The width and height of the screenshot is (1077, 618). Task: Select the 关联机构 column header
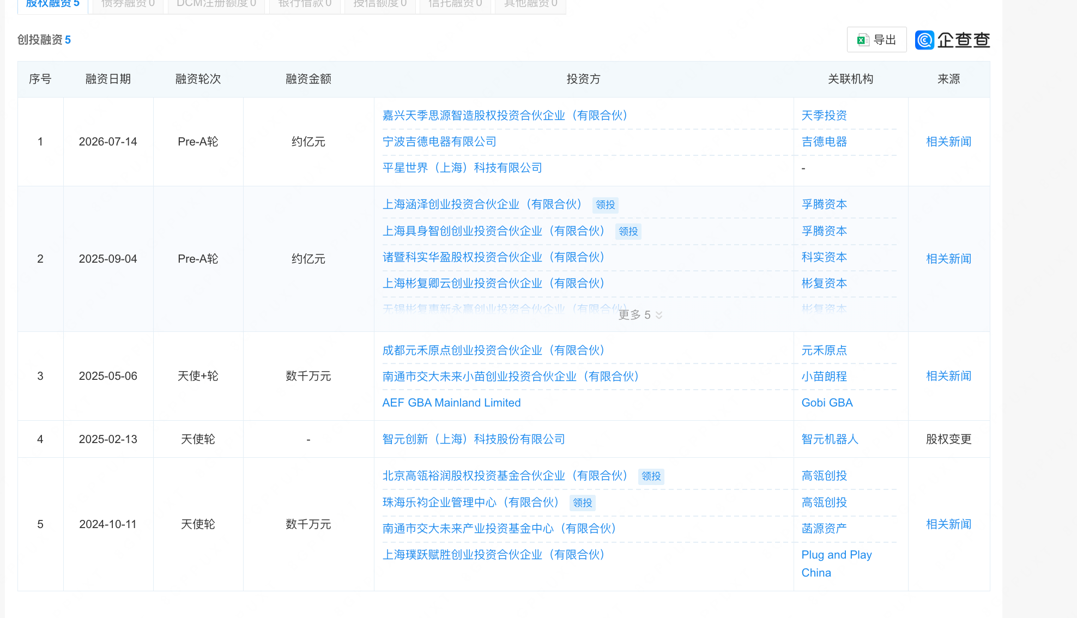[850, 79]
